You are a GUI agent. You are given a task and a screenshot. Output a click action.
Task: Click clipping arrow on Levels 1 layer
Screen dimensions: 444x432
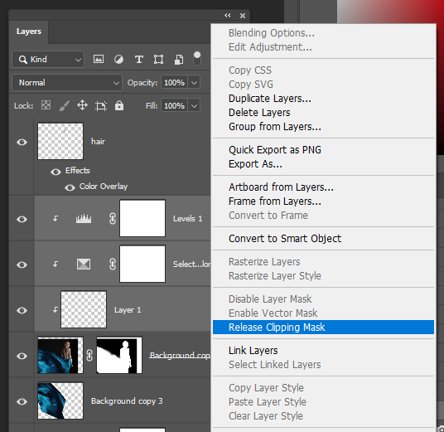[x=55, y=218]
